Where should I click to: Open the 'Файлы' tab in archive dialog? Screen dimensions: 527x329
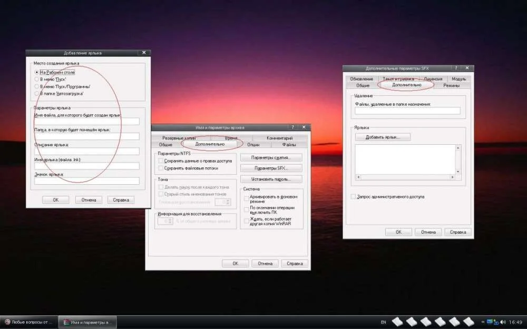click(x=289, y=144)
